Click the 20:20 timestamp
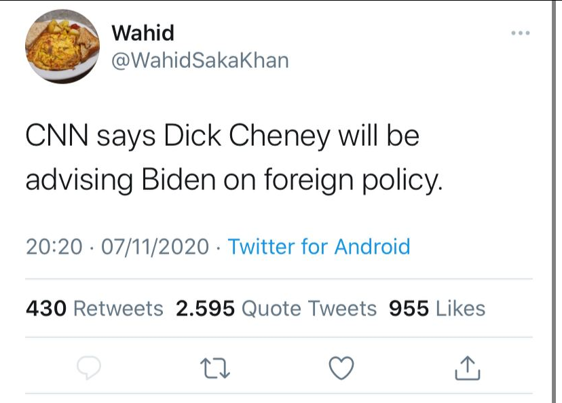Screen dimensions: 562x403 [53, 246]
